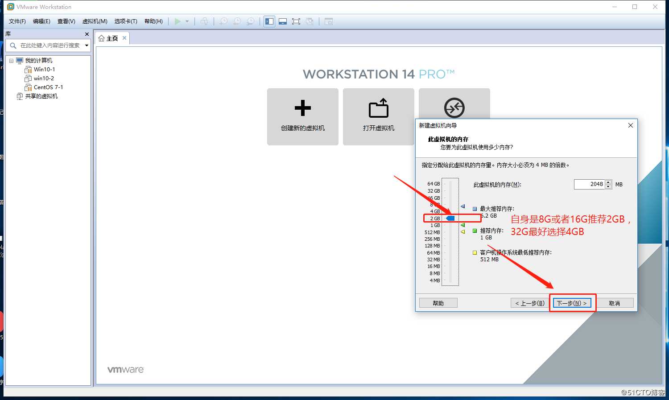Click the yellow legend square for minimum memory
The width and height of the screenshot is (669, 400).
[x=475, y=252]
